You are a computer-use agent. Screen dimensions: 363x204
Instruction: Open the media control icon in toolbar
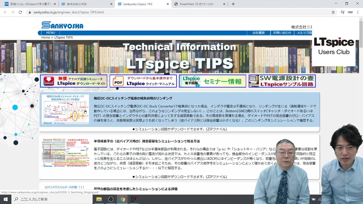coord(343,12)
